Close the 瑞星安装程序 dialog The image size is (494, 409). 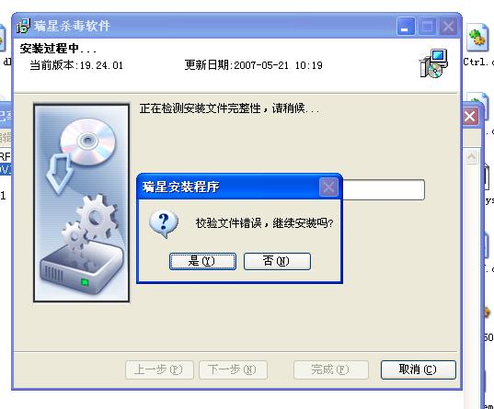(x=328, y=187)
